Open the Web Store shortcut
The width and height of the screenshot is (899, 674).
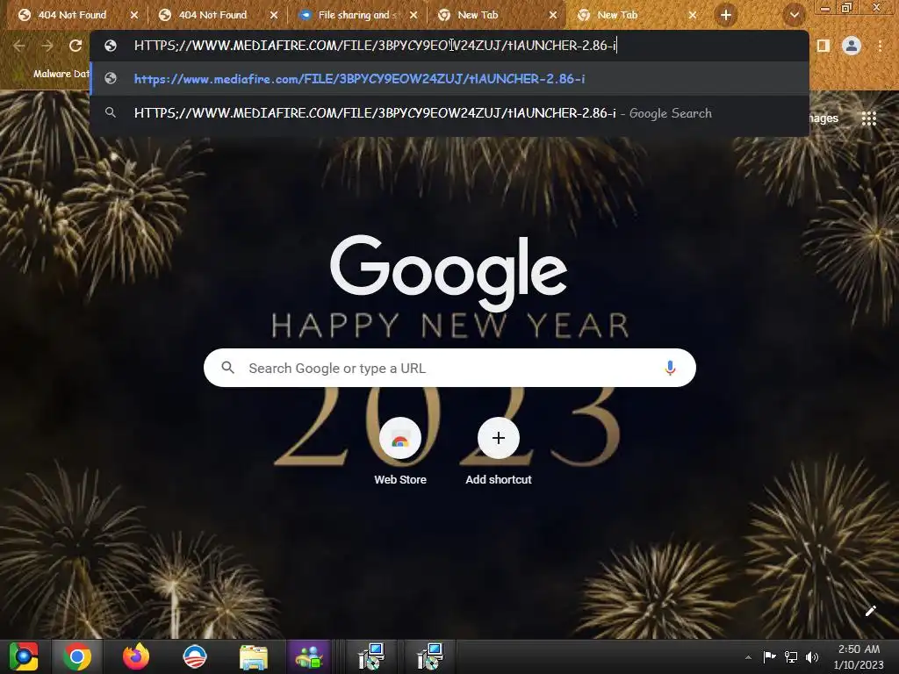[x=400, y=453]
